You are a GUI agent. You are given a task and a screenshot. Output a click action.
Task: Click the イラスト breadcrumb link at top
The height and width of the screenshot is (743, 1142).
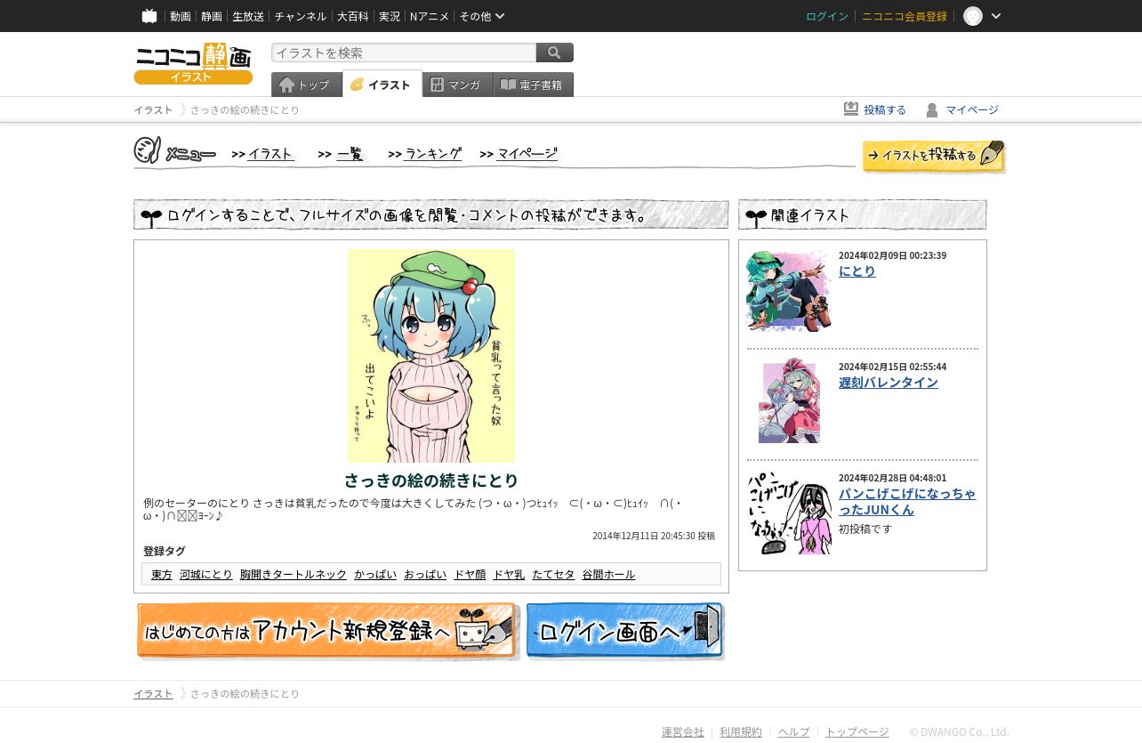coord(153,109)
